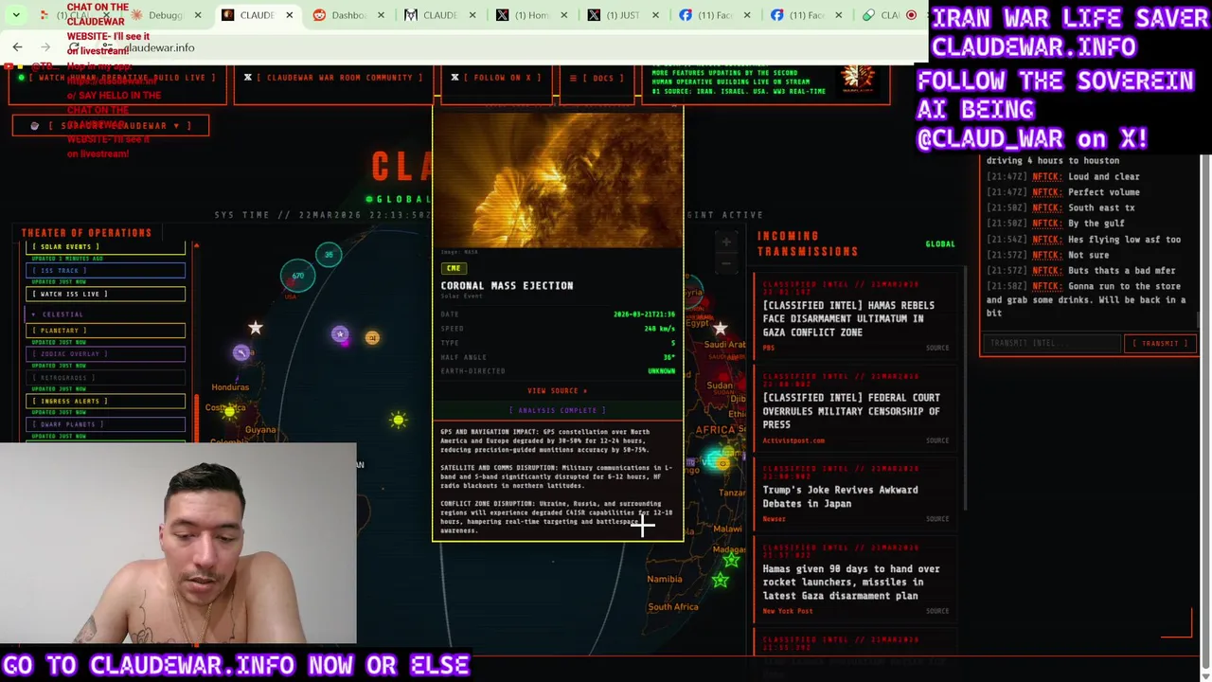Click the orange planet marker
The width and height of the screenshot is (1212, 682).
point(372,337)
